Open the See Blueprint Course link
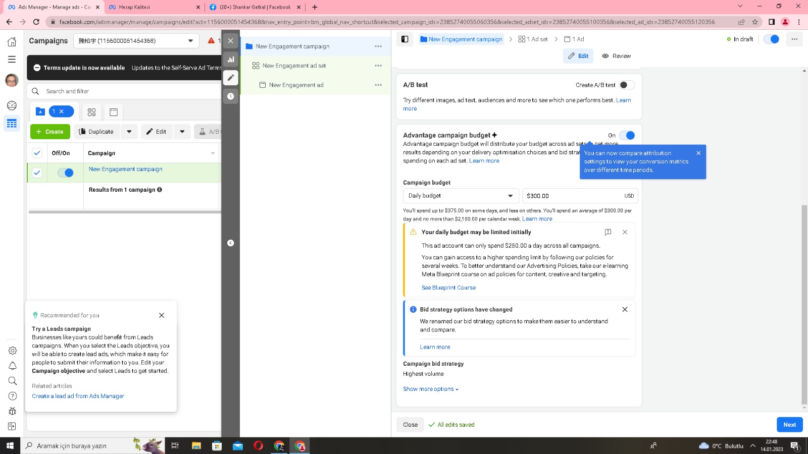The width and height of the screenshot is (808, 454). click(x=448, y=288)
